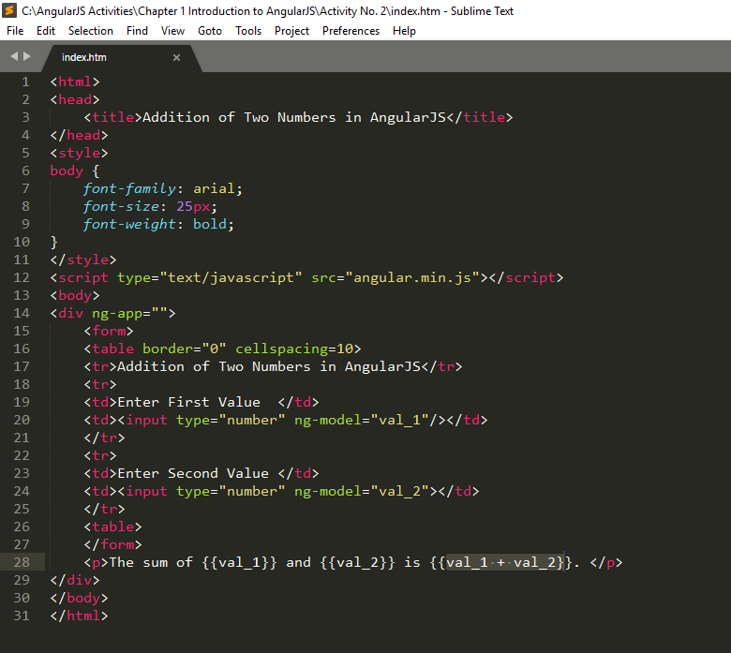This screenshot has width=731, height=653.
Task: Click the opening style tag on line 5
Action: 79,154
